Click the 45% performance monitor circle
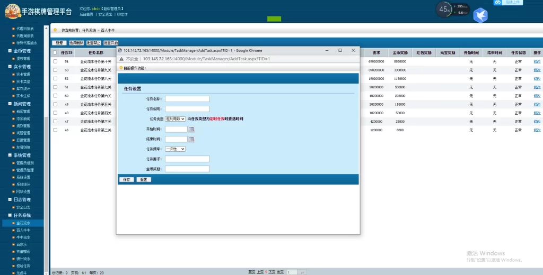This screenshot has width=543, height=275. coord(445,10)
